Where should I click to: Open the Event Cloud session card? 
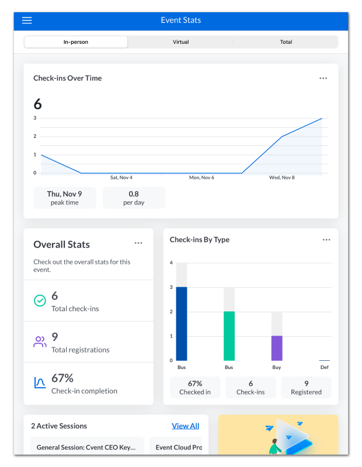tap(176, 446)
